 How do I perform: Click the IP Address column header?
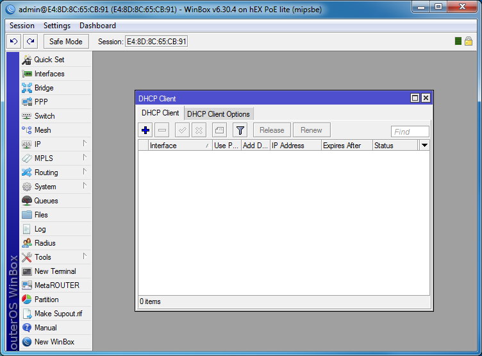(295, 145)
